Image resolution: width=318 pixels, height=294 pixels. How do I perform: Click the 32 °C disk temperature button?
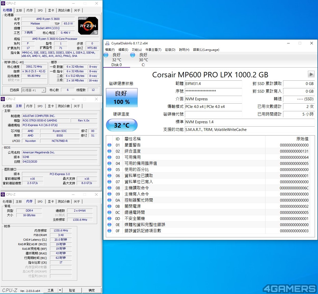(x=122, y=125)
